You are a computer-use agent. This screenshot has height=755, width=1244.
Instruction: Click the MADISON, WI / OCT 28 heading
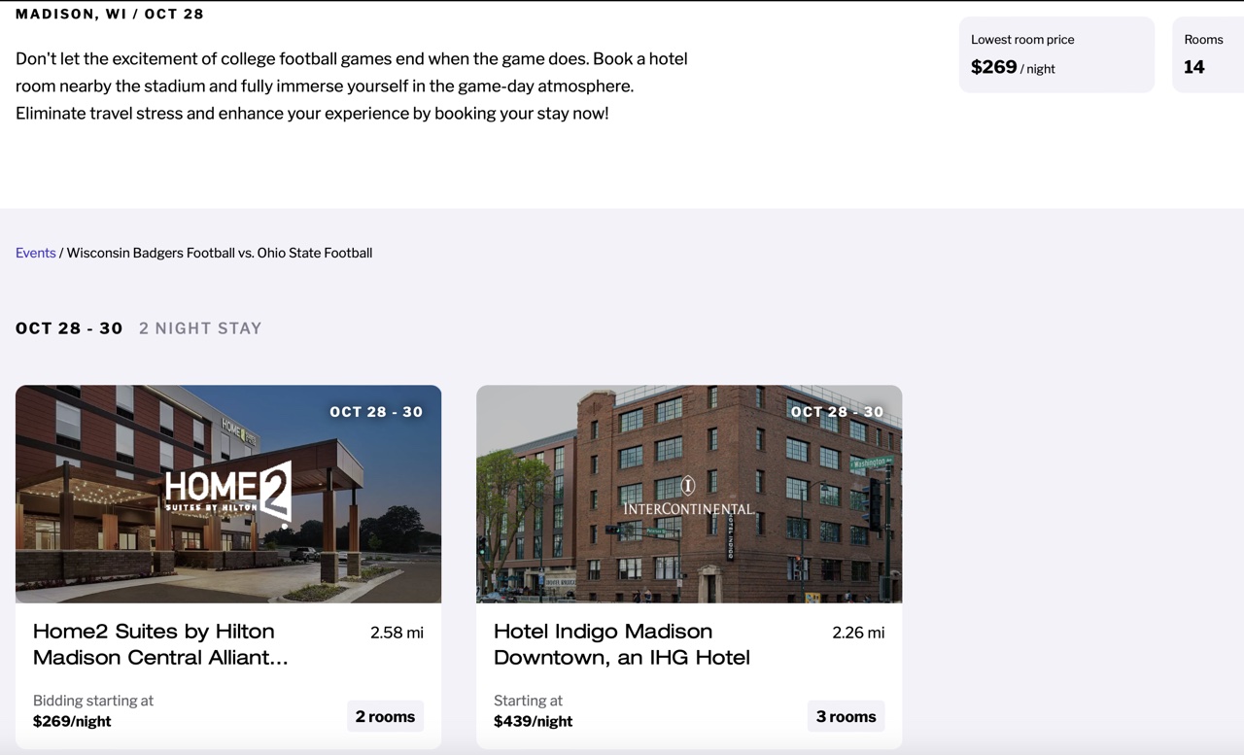click(x=110, y=14)
